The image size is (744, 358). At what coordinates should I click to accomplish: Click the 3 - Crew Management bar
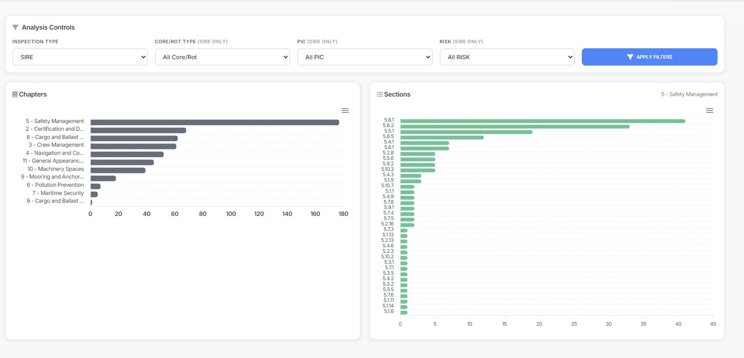[133, 146]
